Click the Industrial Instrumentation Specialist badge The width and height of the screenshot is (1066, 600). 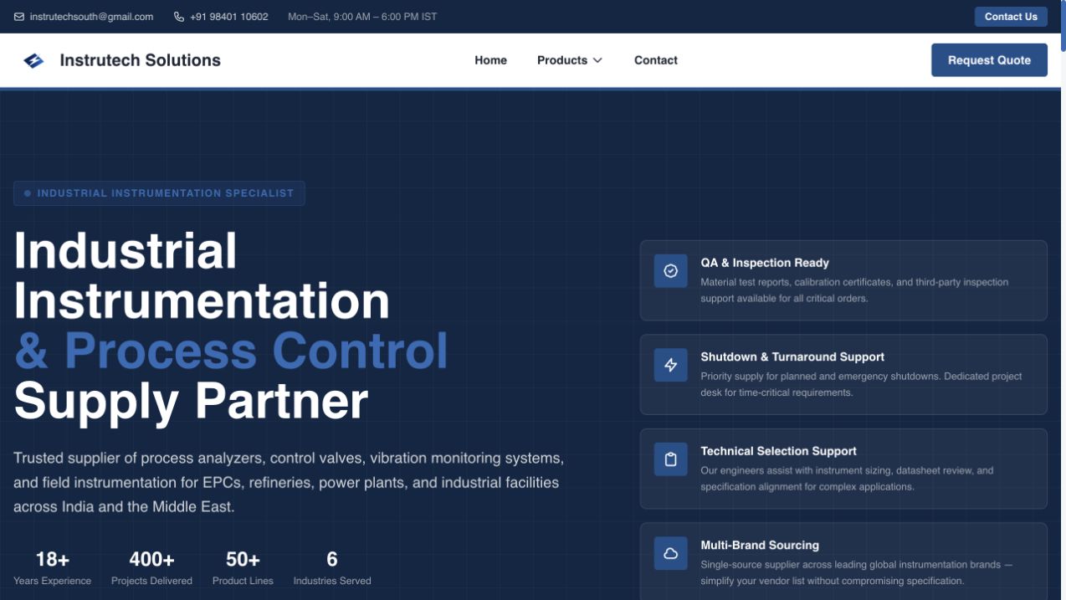click(x=159, y=193)
